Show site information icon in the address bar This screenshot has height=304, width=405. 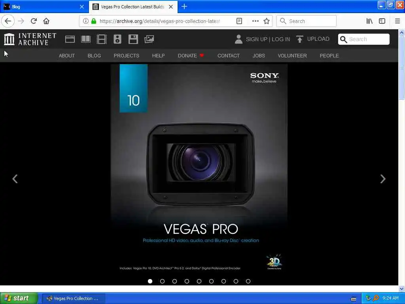(85, 21)
